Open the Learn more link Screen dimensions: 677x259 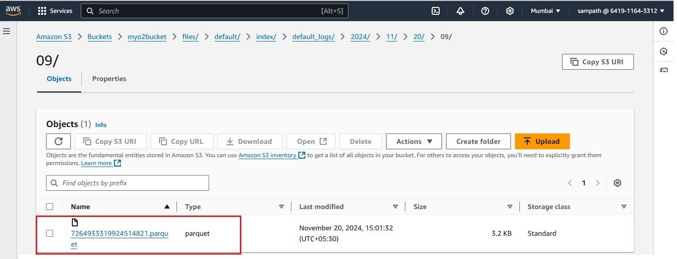pos(101,163)
